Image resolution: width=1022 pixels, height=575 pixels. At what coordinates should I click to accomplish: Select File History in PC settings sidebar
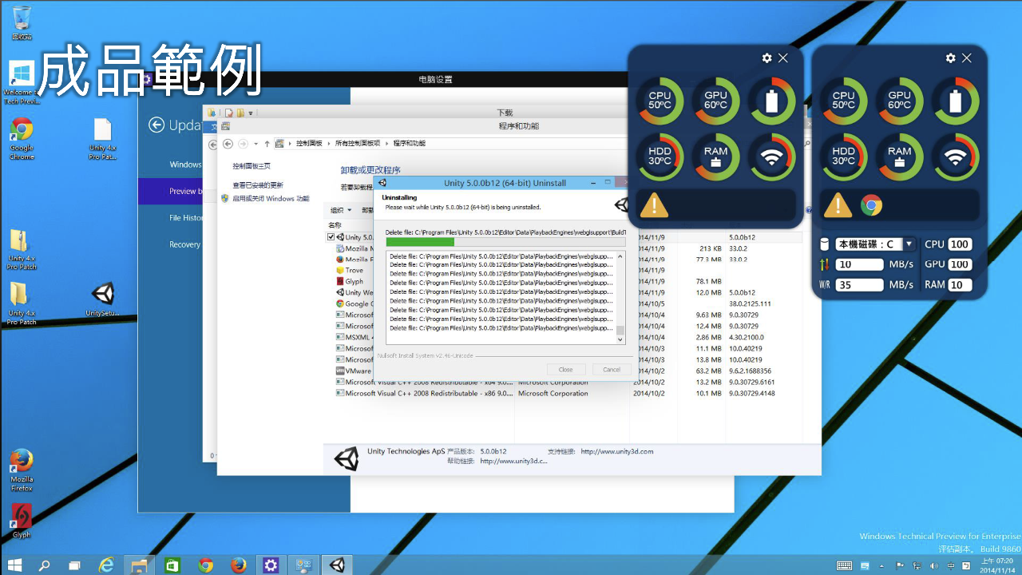coord(185,217)
